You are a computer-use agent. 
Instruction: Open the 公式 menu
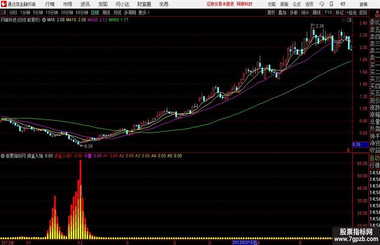pos(297,4)
